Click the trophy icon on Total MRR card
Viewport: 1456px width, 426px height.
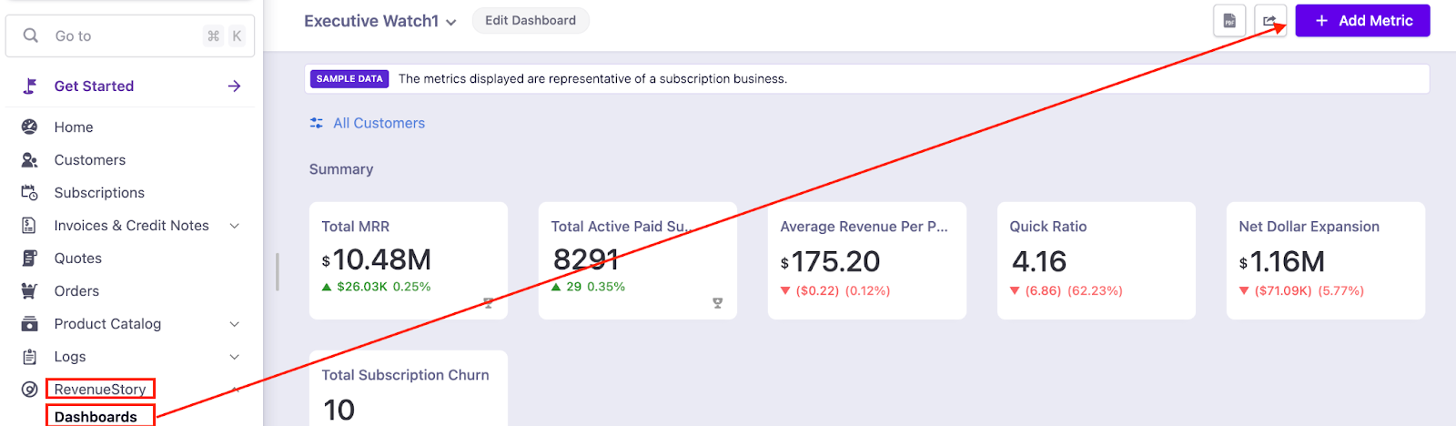489,303
